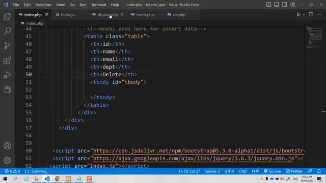Click Prettier status bar item
Screen dimensions: 326x183
[294, 171]
